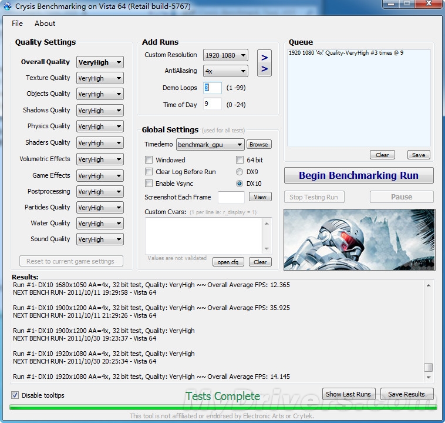Viewport: 445px width, 423px height.
Task: Click View button for screenshots
Action: pos(260,197)
